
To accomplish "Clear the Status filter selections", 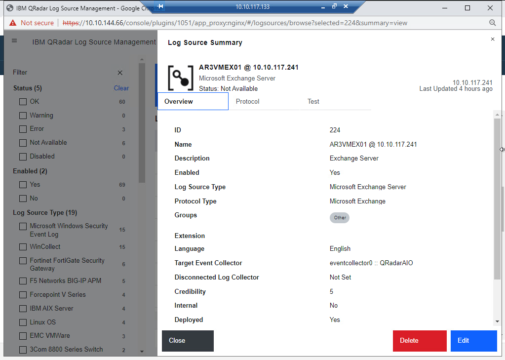I will point(121,88).
